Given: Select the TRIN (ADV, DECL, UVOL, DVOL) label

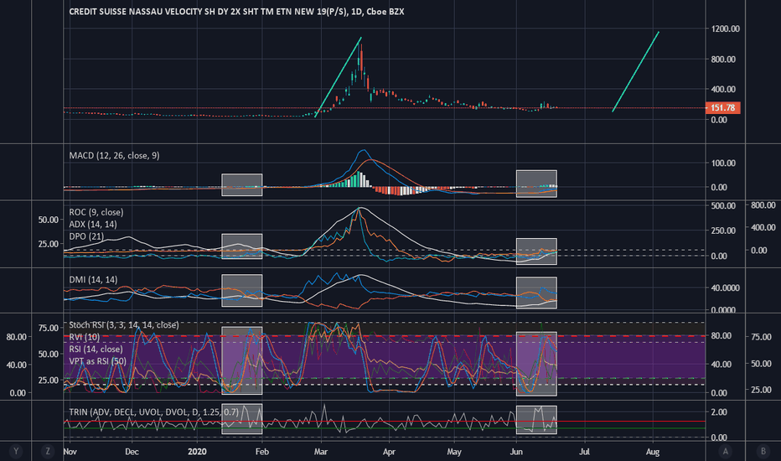Looking at the screenshot, I should pos(153,412).
